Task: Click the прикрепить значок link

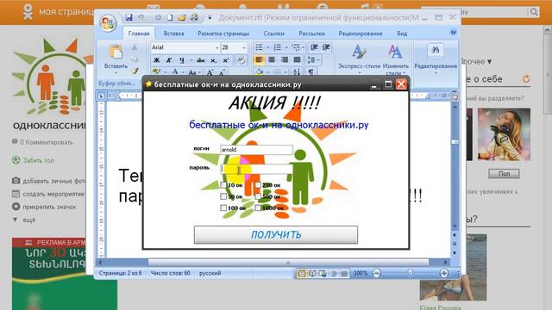Action: (x=49, y=207)
